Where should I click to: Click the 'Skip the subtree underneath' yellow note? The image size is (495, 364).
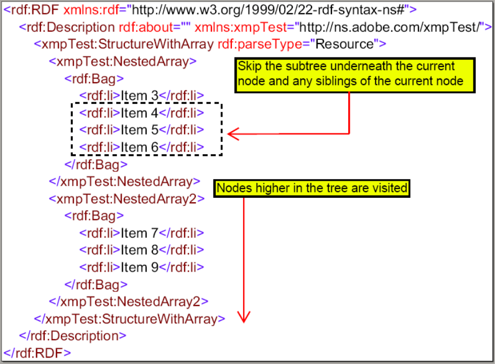click(355, 75)
